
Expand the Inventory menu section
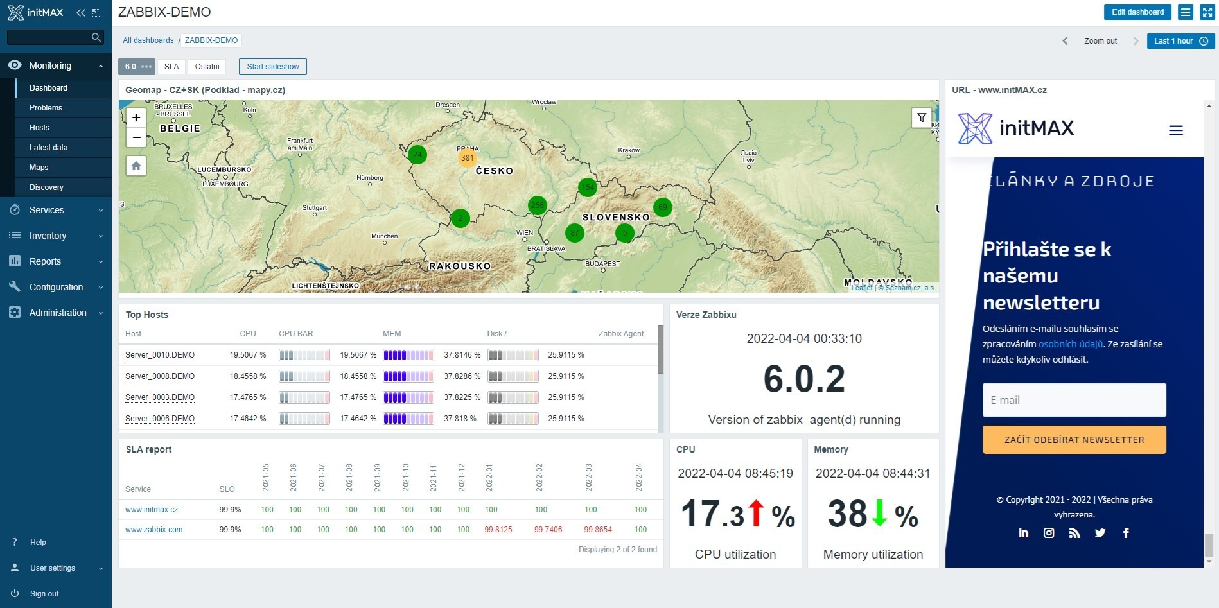click(x=56, y=236)
